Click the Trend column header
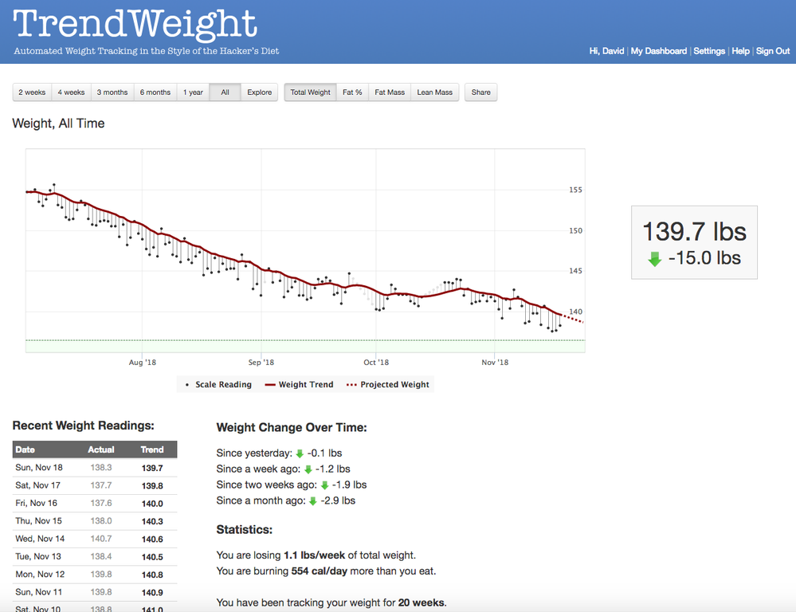Image resolution: width=796 pixels, height=612 pixels. pyautogui.click(x=152, y=449)
